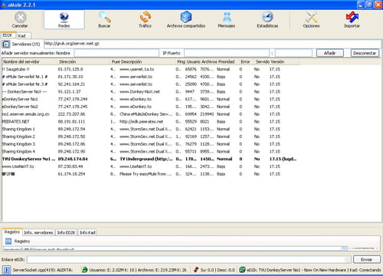The image size is (383, 276).
Task: Click the info icon in status bar
Action: (x=6, y=270)
